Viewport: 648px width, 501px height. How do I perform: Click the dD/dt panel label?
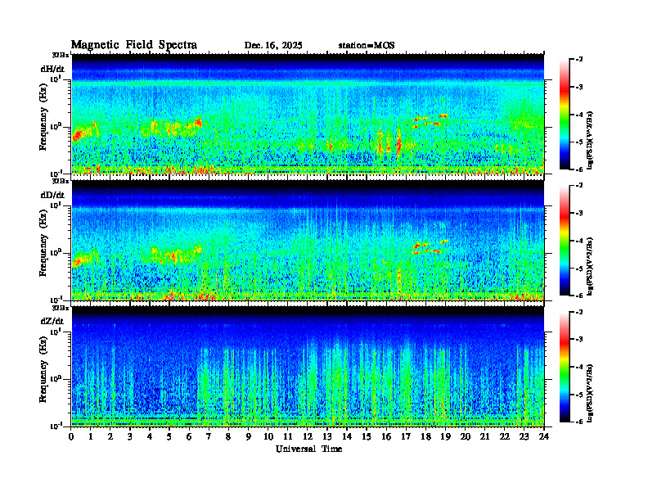[x=52, y=195]
